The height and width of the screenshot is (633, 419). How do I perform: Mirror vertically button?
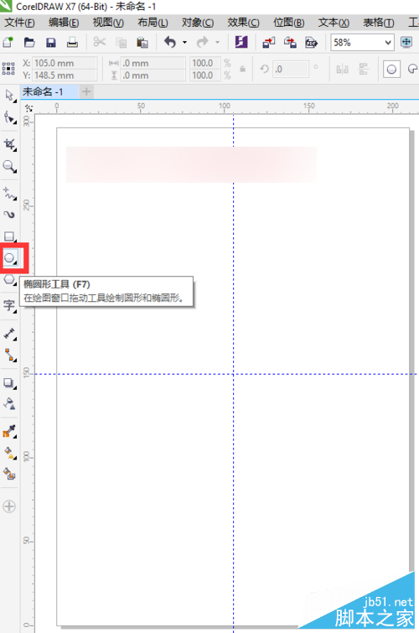click(x=364, y=69)
